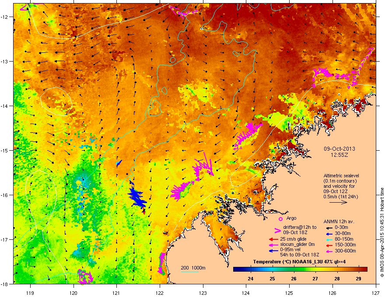This screenshot has height=297, width=385.
Task: Click the 0.5m/s (1kt 24h) caption
Action: coord(341,197)
